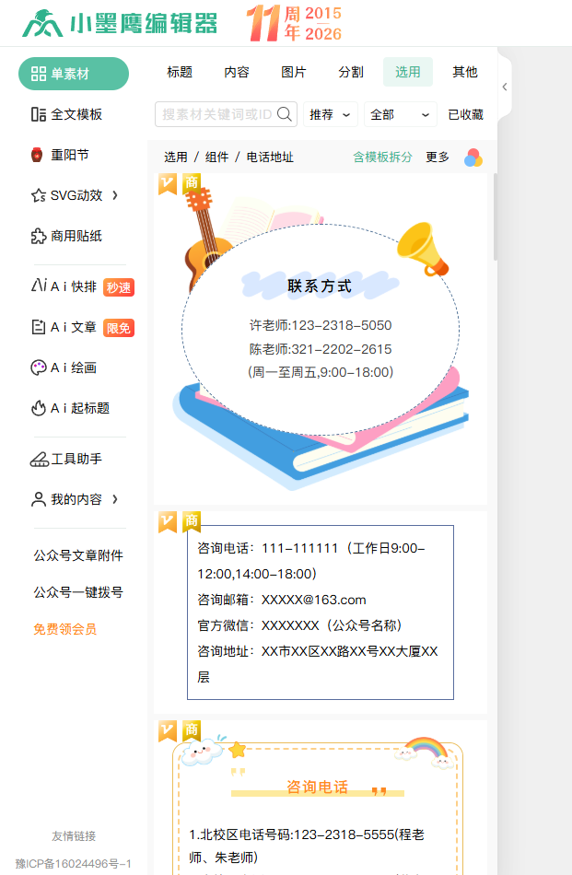
Task: Open 商用贴纸 in the sidebar
Action: (76, 236)
